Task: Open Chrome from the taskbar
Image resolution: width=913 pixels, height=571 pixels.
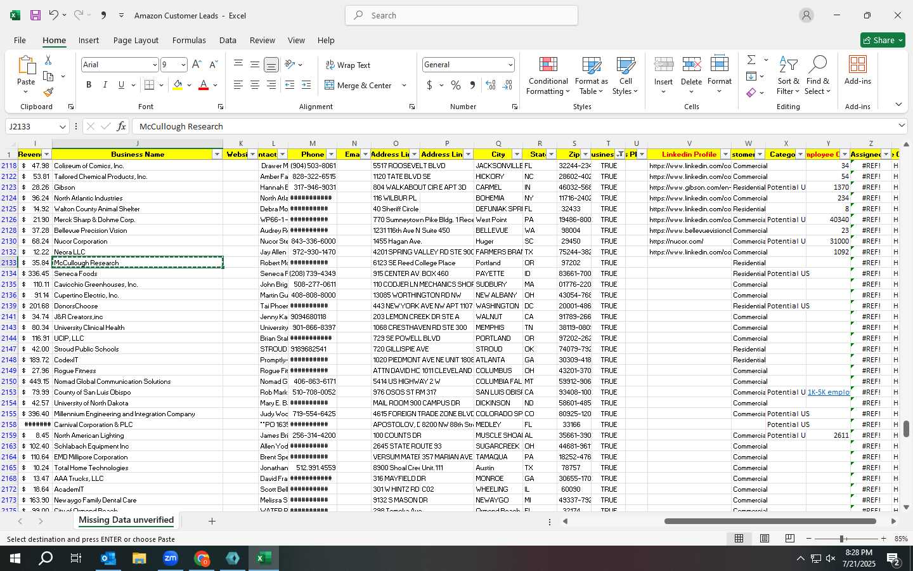Action: (202, 558)
